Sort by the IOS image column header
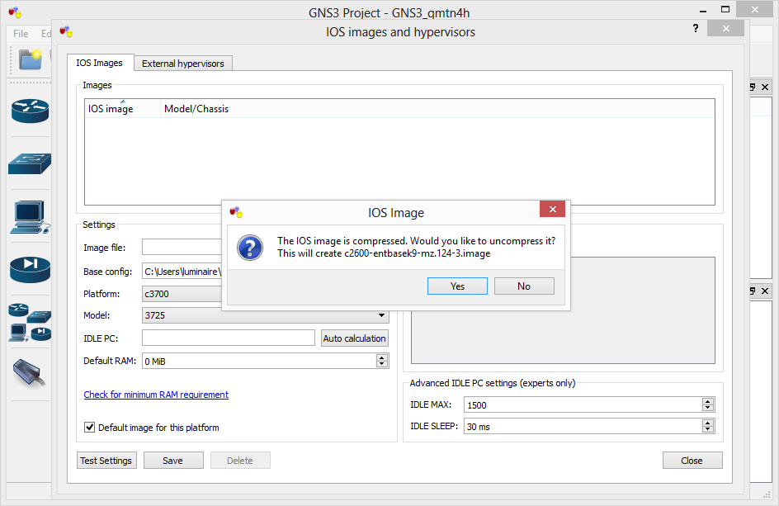Image resolution: width=779 pixels, height=506 pixels. click(x=122, y=109)
